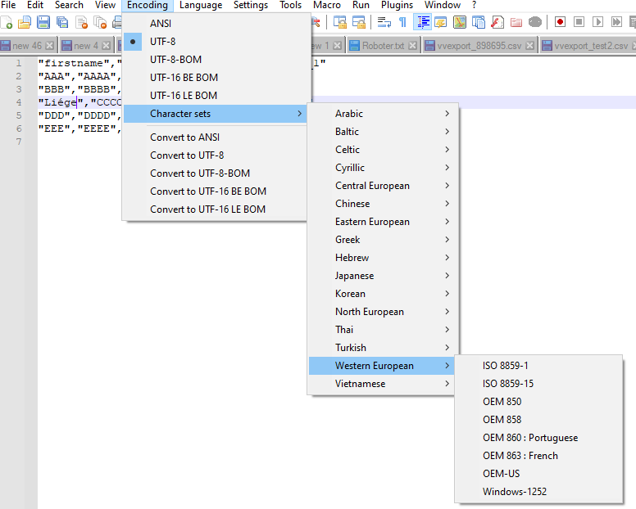Click the Start Recording macro icon
The image size is (636, 509).
pos(561,22)
